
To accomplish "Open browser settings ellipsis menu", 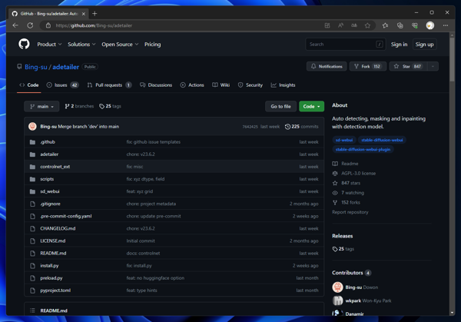I will (x=446, y=25).
